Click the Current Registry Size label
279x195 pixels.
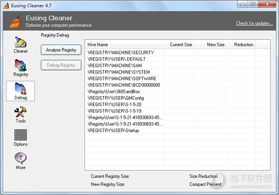pyautogui.click(x=110, y=176)
